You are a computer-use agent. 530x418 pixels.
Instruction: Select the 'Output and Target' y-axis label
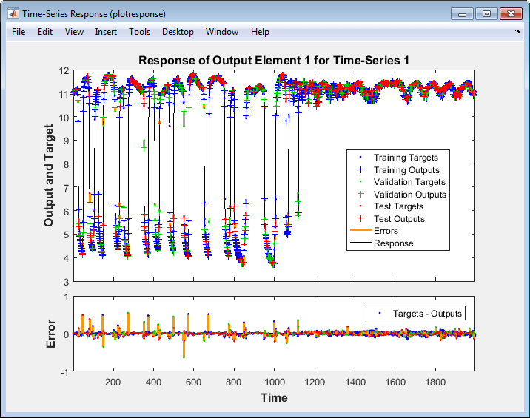pos(49,175)
